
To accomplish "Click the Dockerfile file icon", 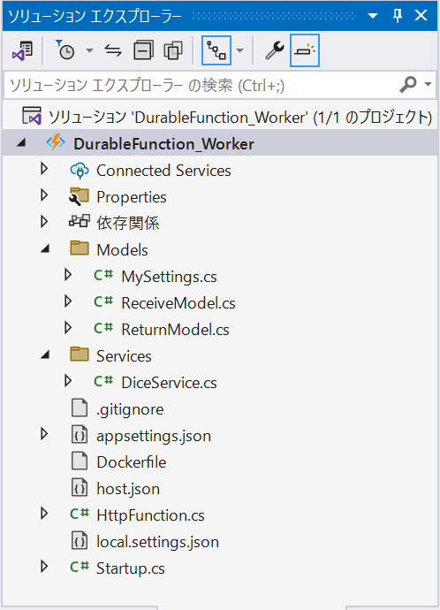I will pyautogui.click(x=80, y=461).
